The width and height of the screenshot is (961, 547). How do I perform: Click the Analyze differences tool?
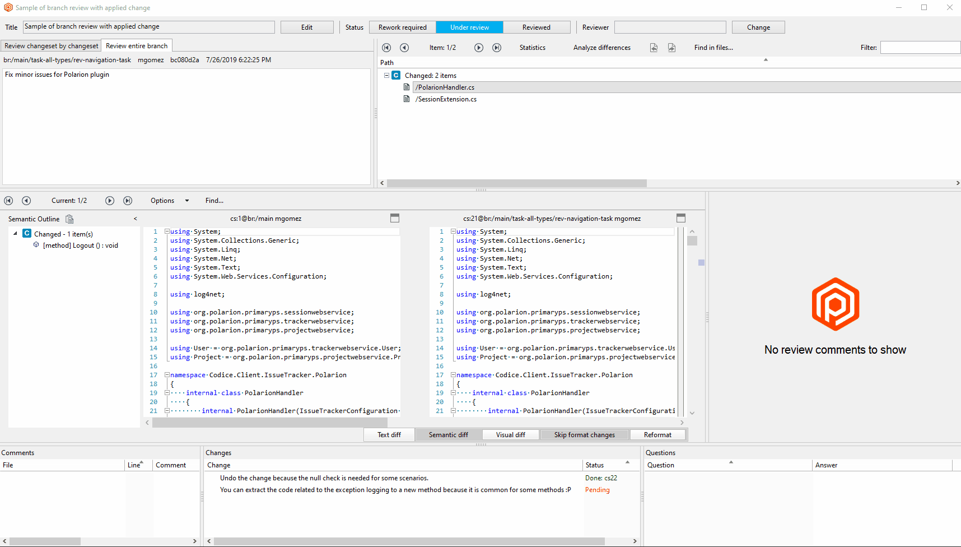point(602,48)
